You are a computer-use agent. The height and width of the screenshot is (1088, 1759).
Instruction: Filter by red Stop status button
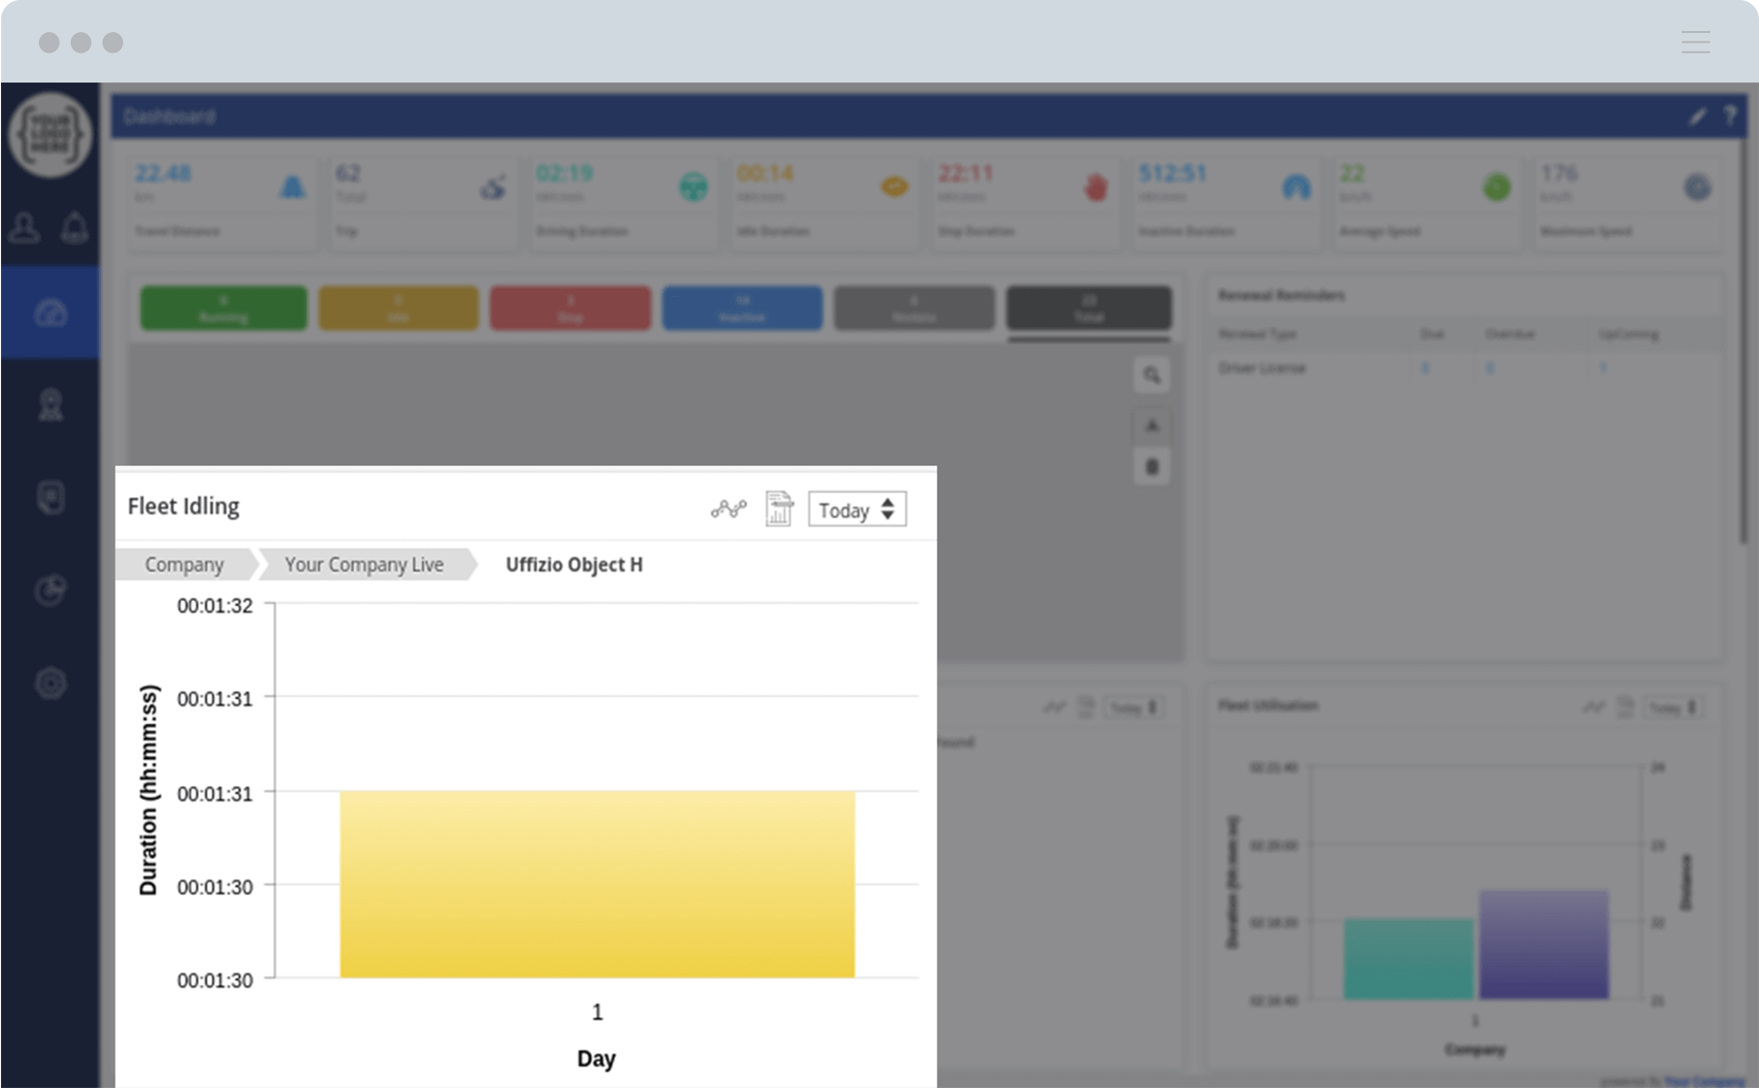pos(570,308)
